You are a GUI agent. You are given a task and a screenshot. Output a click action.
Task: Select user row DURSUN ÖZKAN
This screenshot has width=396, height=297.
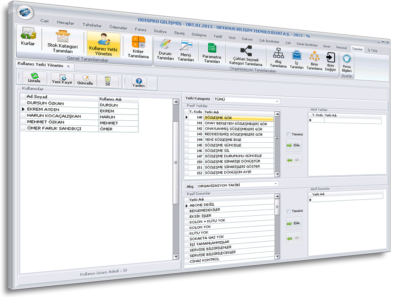click(79, 104)
